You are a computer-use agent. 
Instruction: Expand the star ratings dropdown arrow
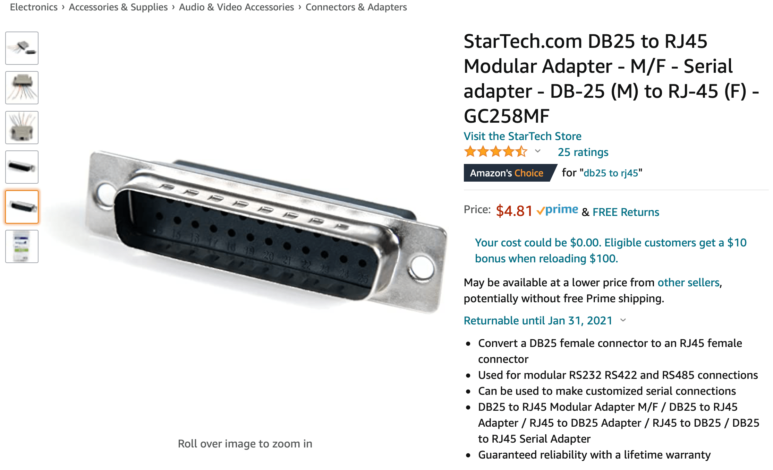click(538, 151)
